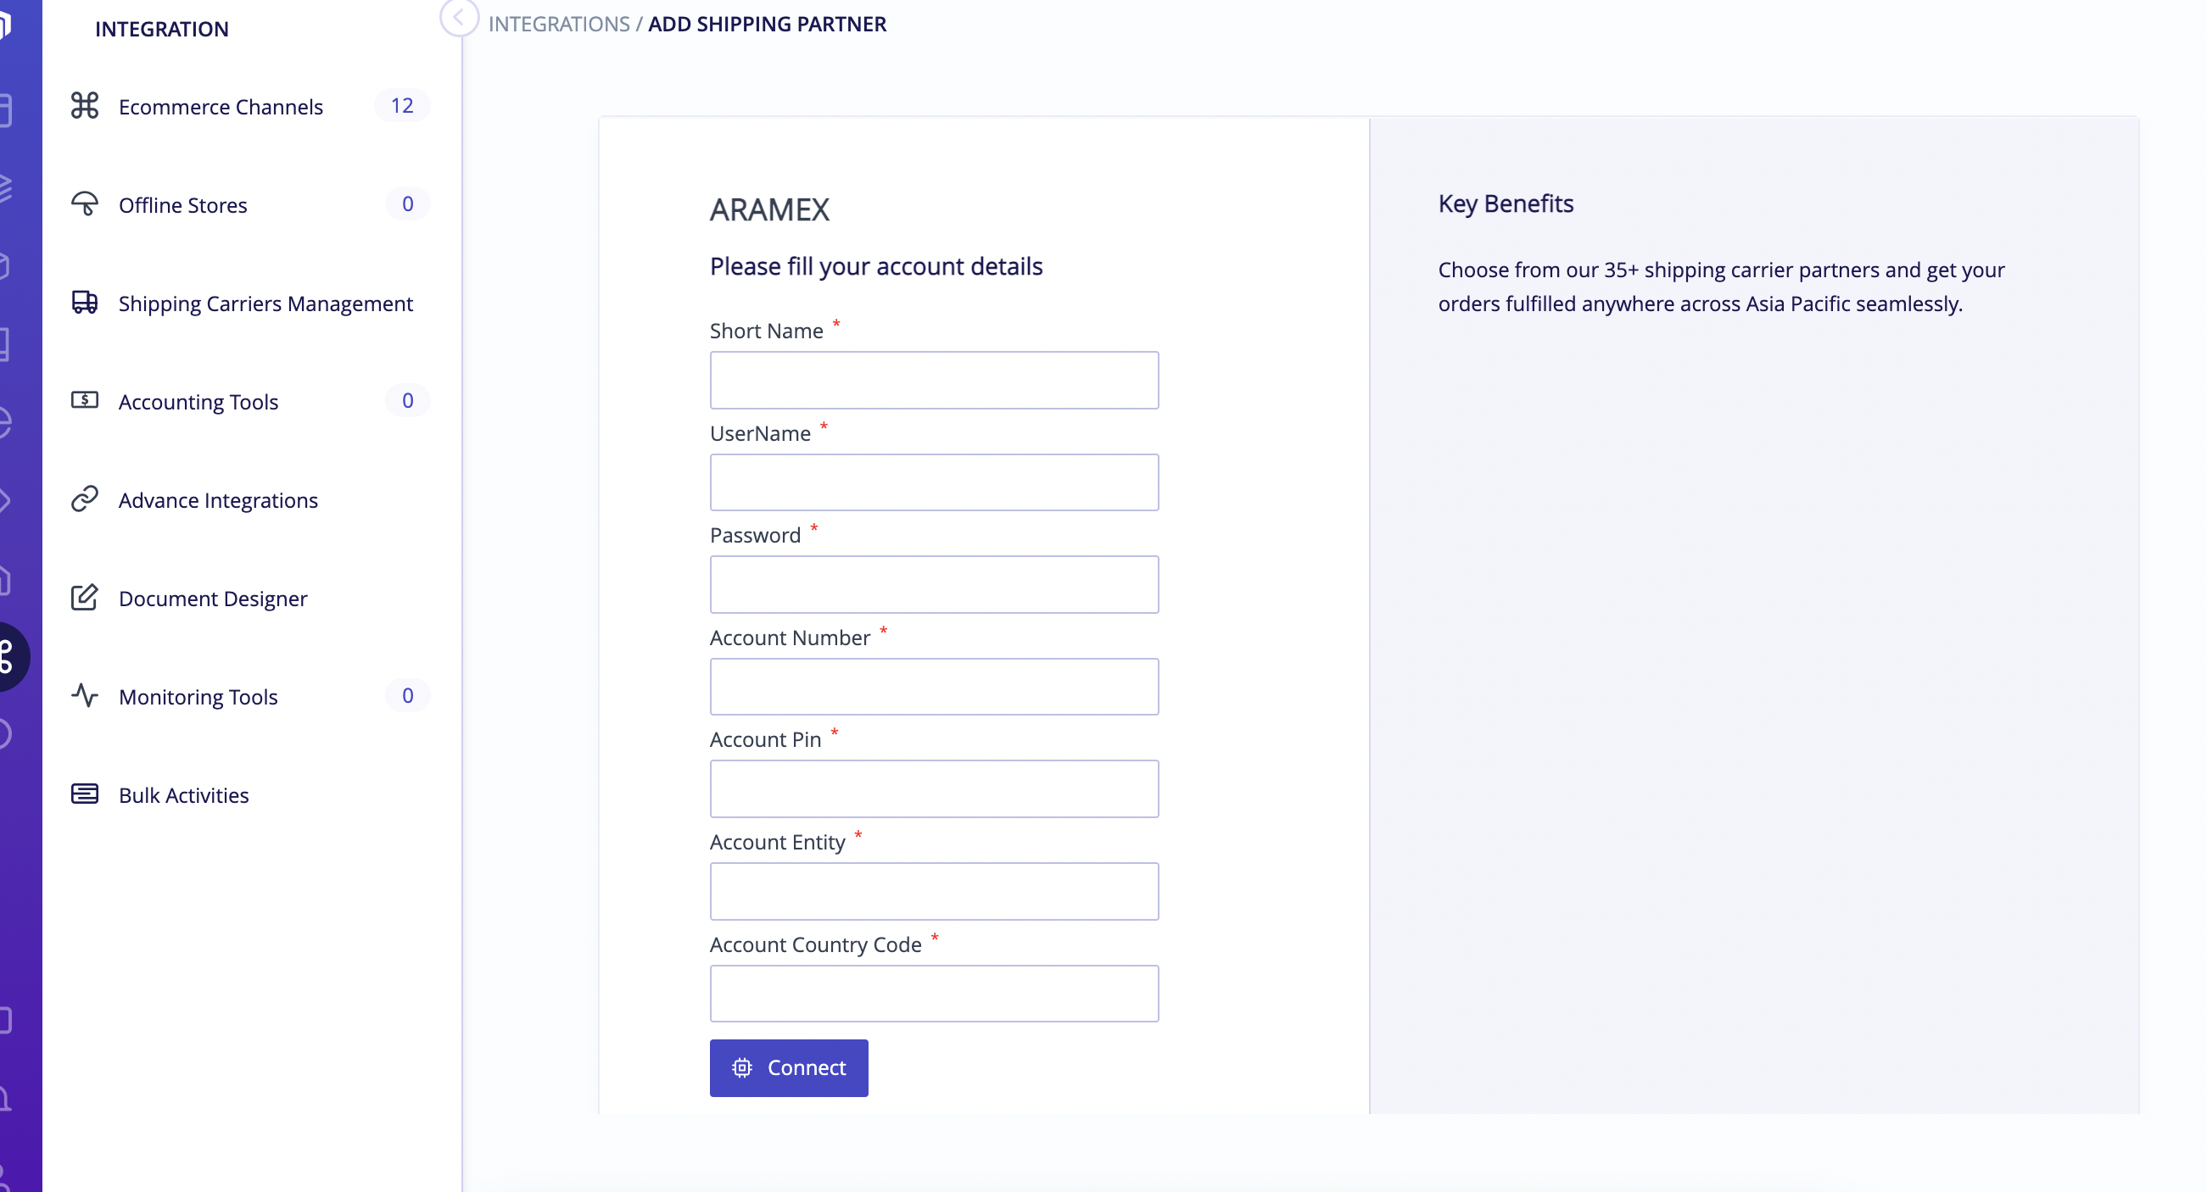
Task: Collapse the Integration sidebar with the arrow
Action: click(459, 17)
